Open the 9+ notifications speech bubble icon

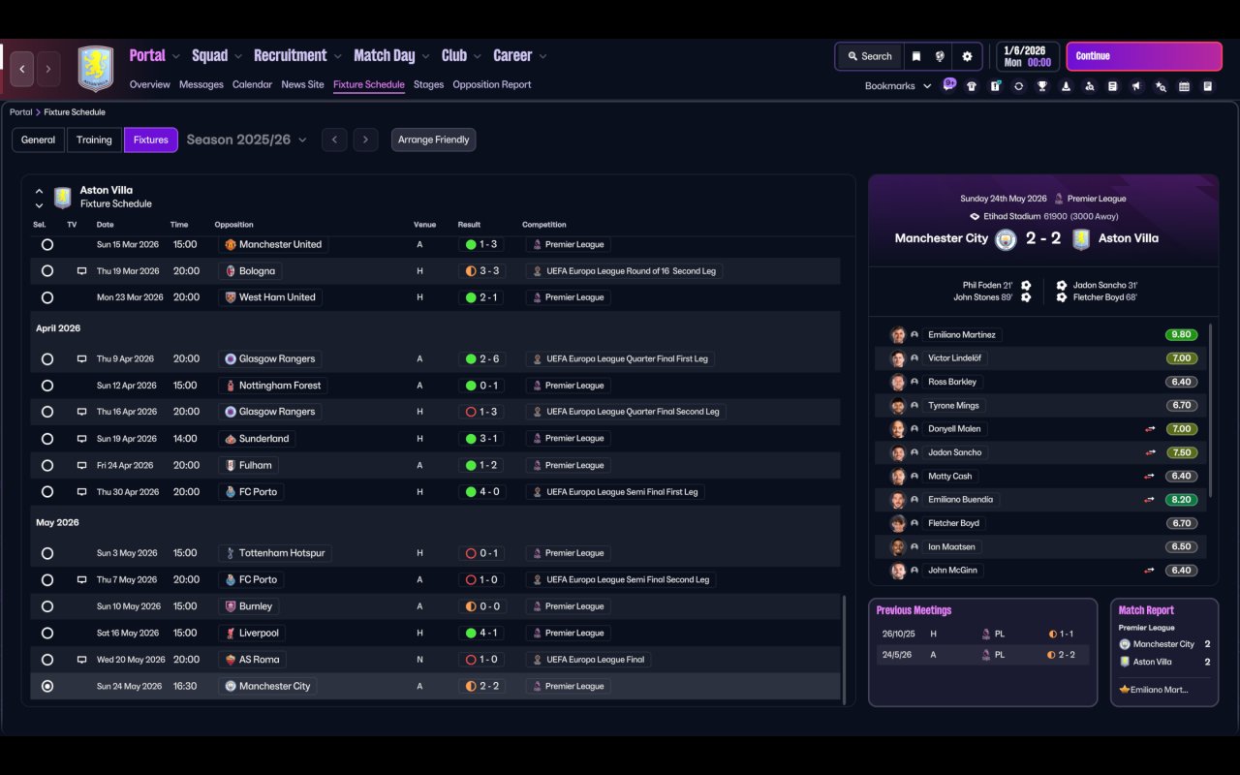pyautogui.click(x=949, y=84)
